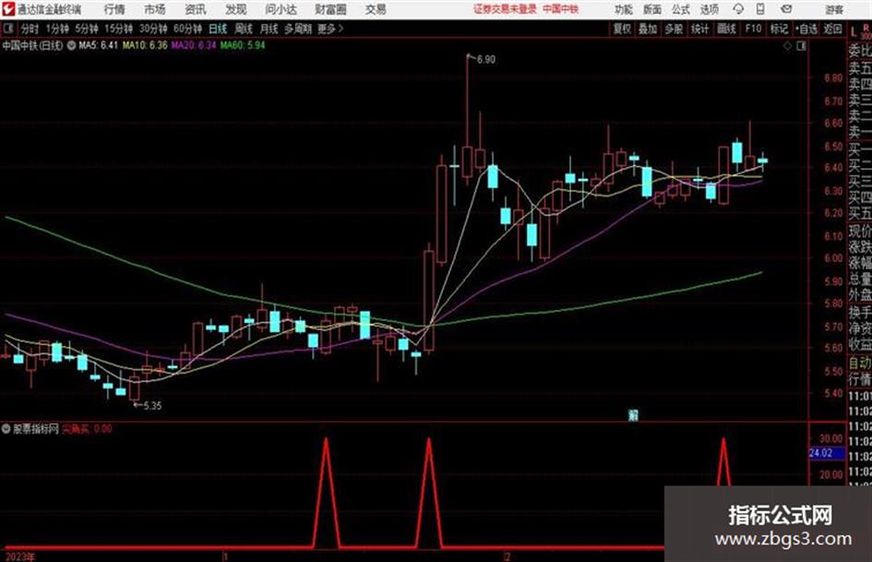Open the 选项 menu
Image resolution: width=872 pixels, height=562 pixels.
(x=709, y=9)
